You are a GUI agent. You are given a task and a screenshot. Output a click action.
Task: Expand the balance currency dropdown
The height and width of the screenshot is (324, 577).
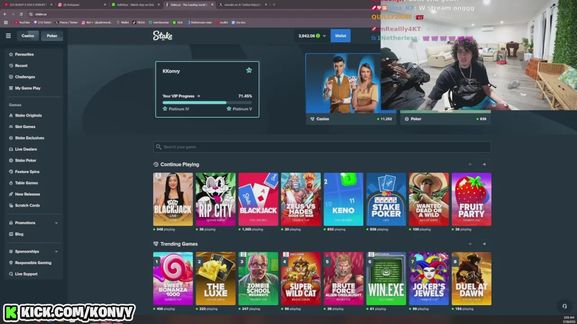pyautogui.click(x=324, y=36)
